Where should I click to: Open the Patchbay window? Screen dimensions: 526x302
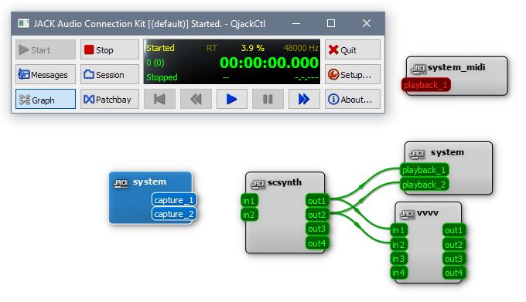(109, 99)
